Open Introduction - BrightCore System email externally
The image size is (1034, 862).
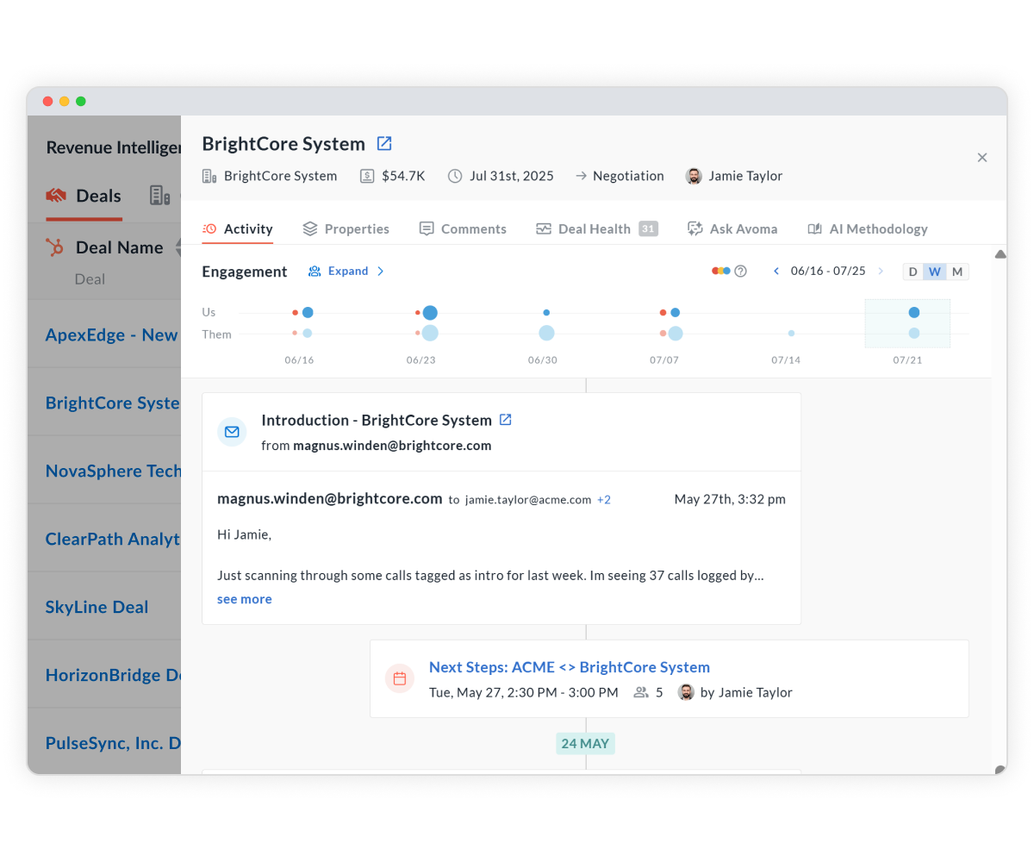(506, 420)
